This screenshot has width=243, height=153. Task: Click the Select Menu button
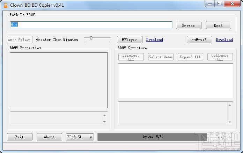161,57
